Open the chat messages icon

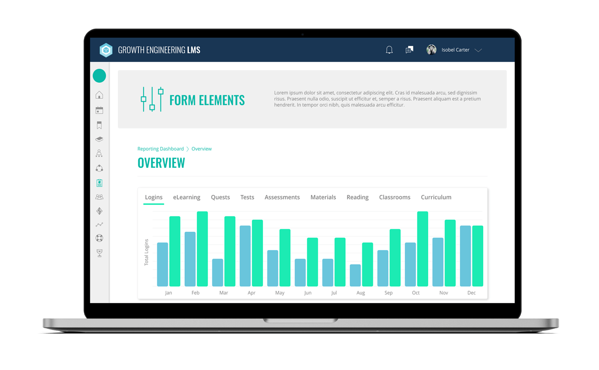click(409, 50)
